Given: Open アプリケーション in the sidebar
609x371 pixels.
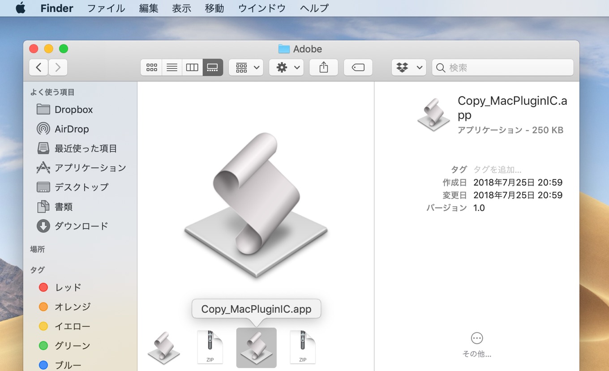Looking at the screenshot, I should 81,168.
